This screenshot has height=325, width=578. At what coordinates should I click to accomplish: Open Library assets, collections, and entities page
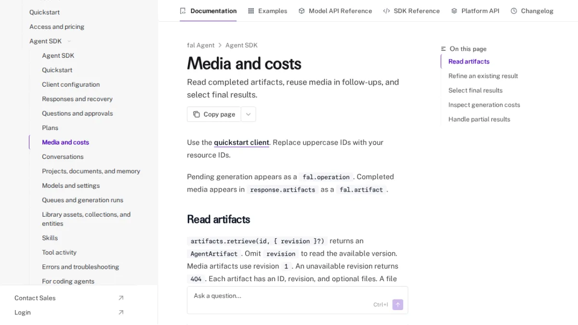point(86,219)
